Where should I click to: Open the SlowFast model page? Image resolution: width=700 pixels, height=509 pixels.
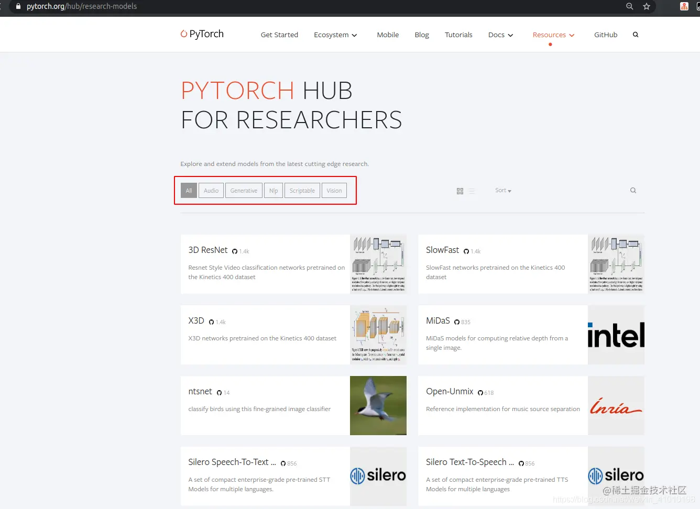pyautogui.click(x=442, y=250)
